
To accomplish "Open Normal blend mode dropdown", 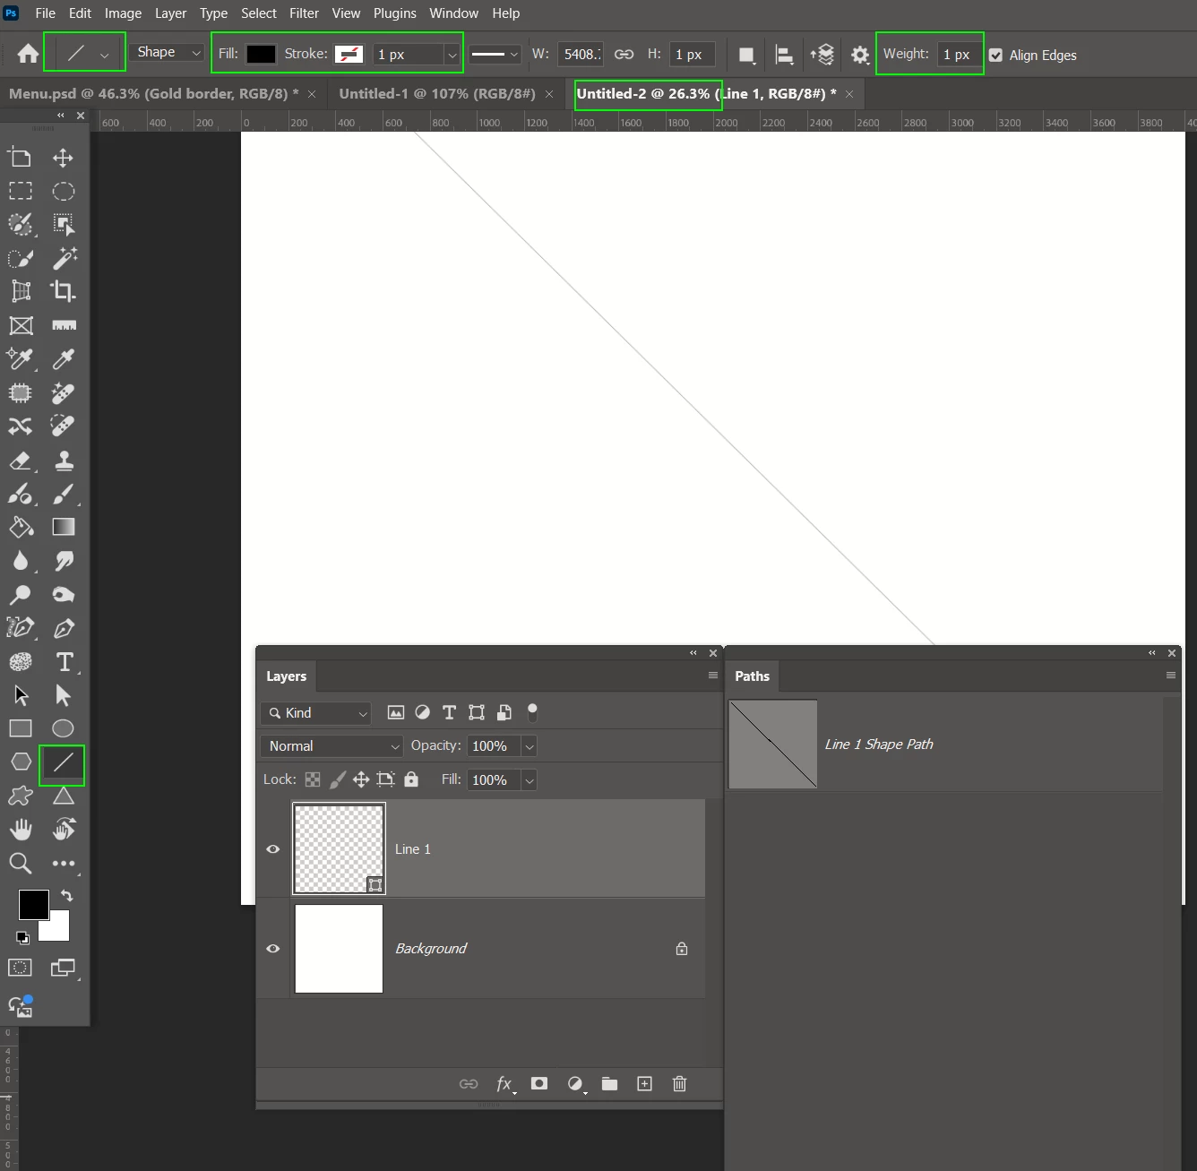I will pos(332,746).
